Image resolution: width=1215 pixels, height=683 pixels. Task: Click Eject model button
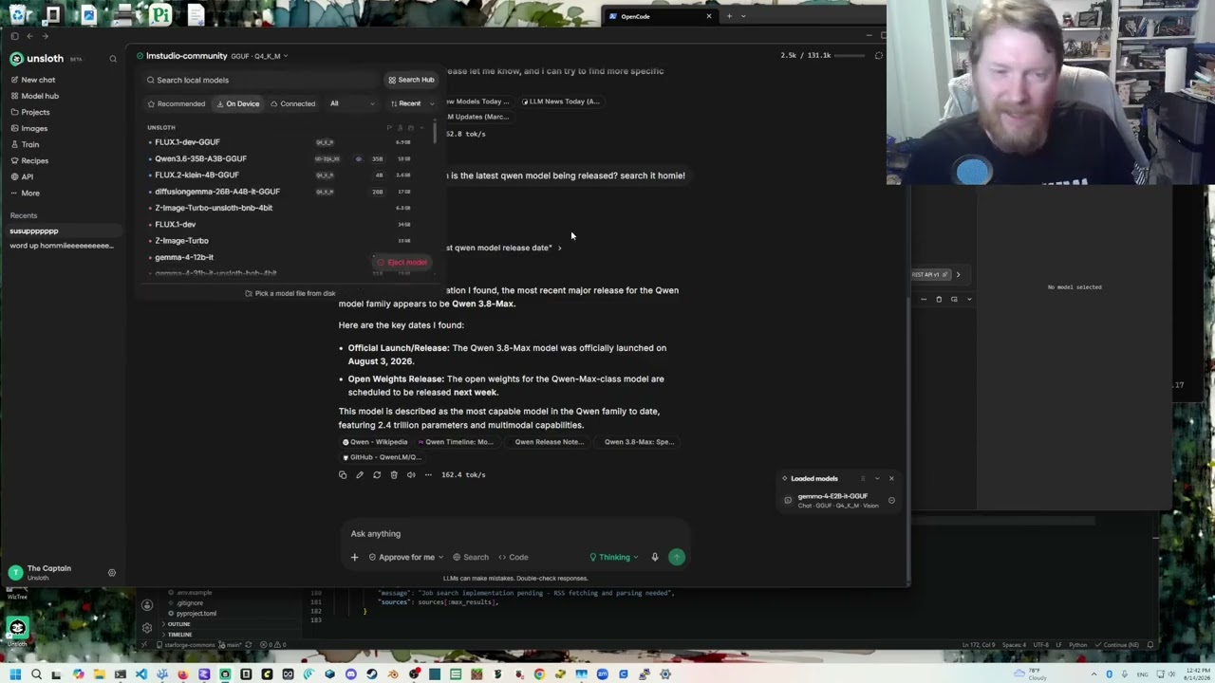click(x=402, y=262)
